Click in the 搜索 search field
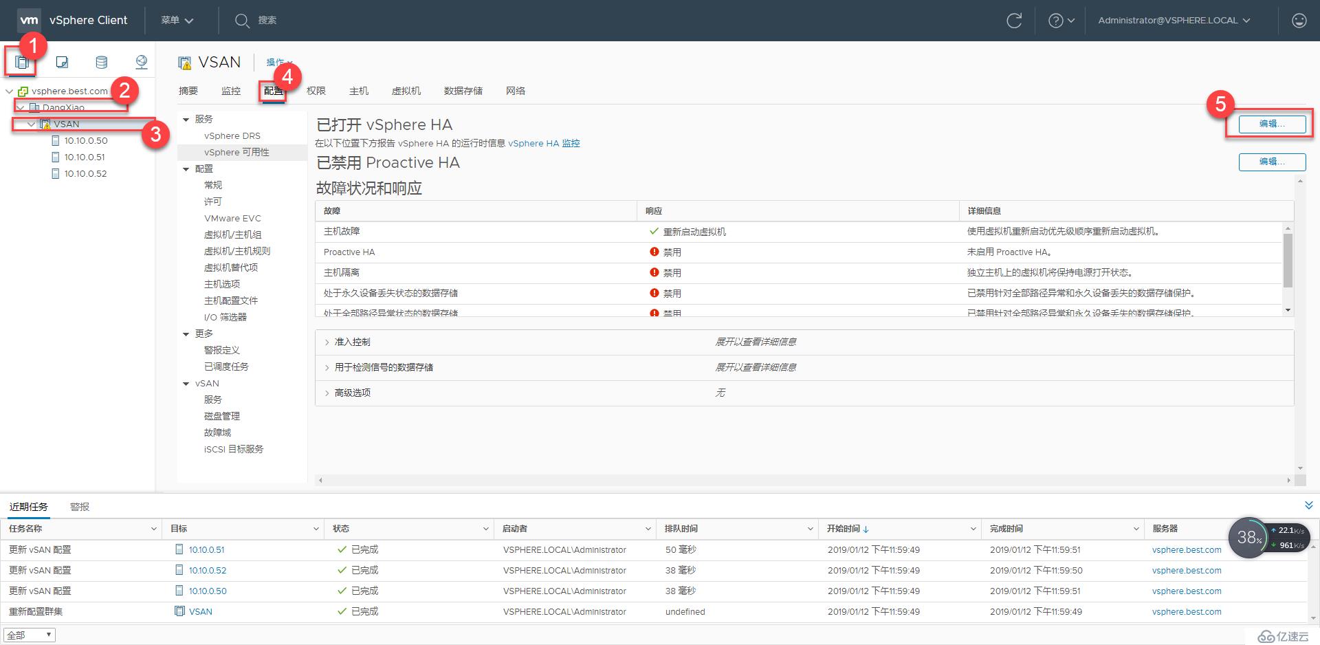The width and height of the screenshot is (1320, 645). click(267, 21)
